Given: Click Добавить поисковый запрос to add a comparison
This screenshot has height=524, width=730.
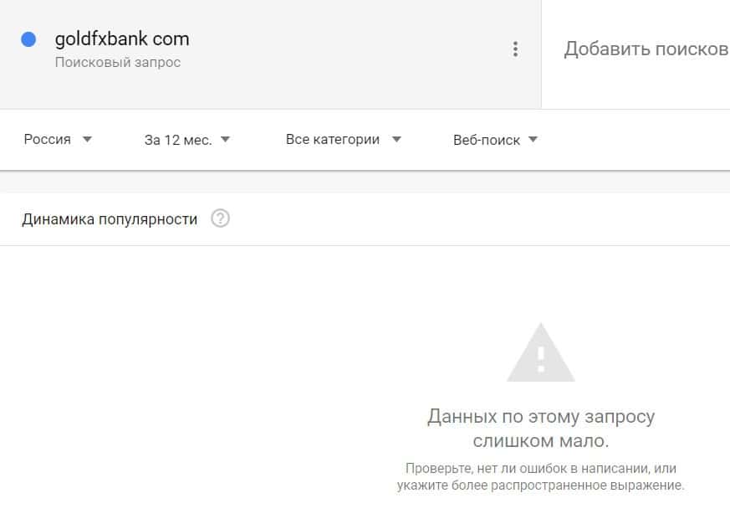Looking at the screenshot, I should point(646,49).
